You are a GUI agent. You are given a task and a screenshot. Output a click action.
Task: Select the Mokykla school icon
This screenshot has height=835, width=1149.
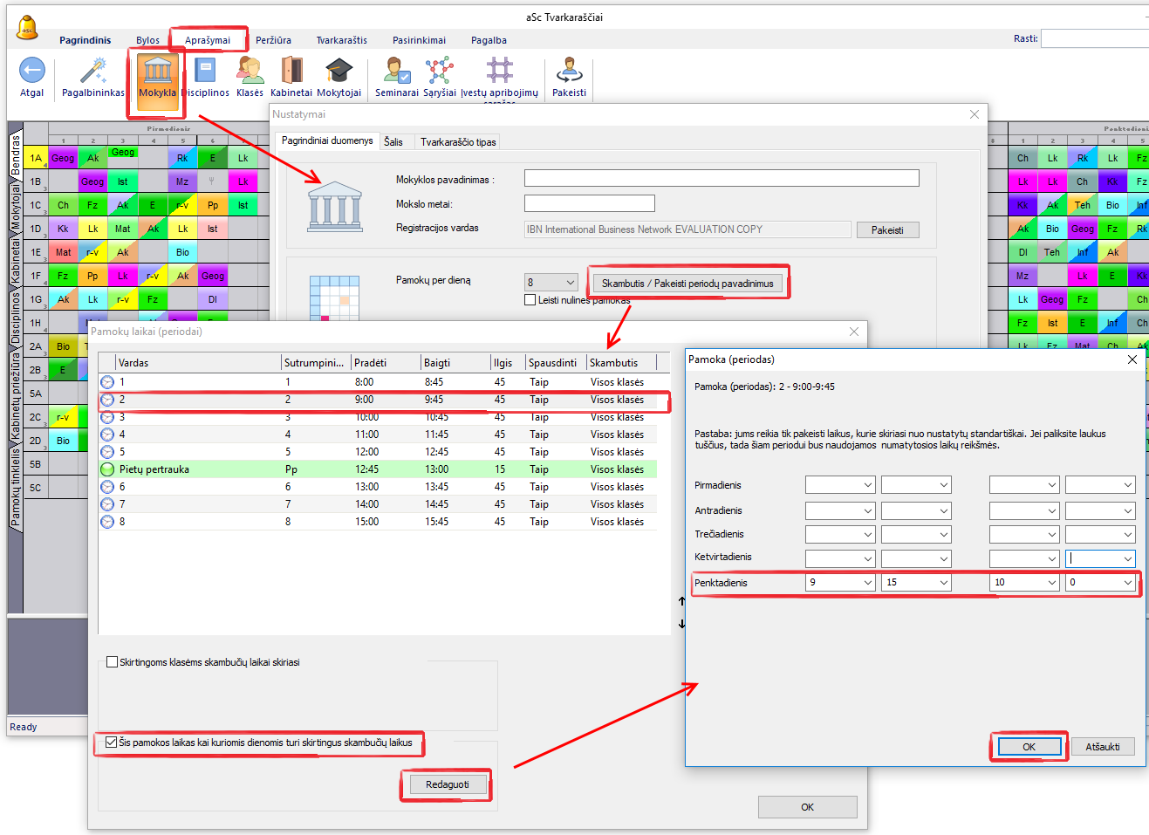tap(157, 72)
